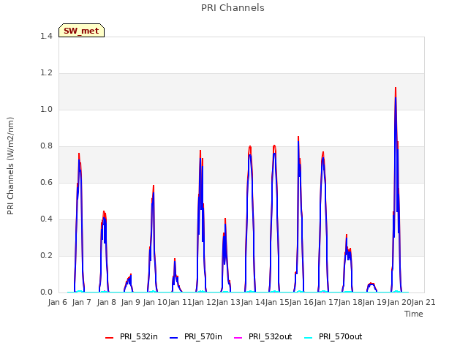Screen dimensions: 468x351
Task: Click the 1.2 y-axis tick label
Action: (46, 73)
